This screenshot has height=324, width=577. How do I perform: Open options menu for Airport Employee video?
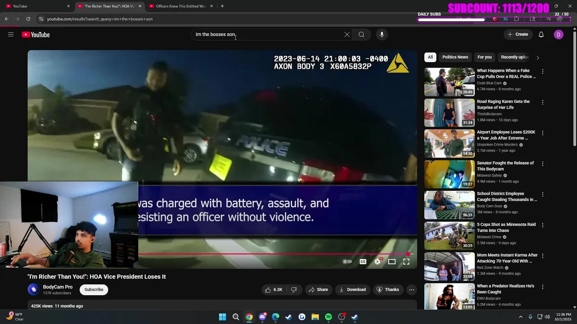tap(543, 133)
